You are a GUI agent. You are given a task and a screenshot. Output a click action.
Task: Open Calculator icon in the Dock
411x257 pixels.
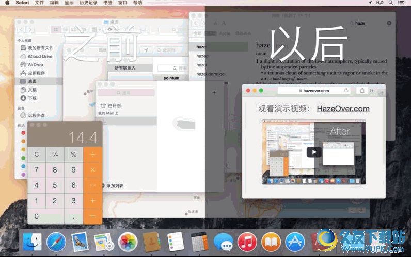tap(199, 242)
